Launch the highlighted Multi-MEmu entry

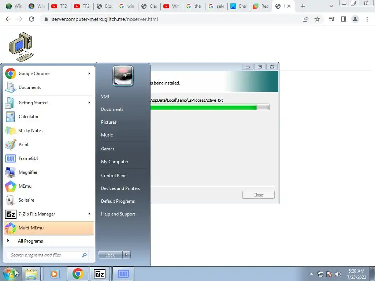click(49, 228)
